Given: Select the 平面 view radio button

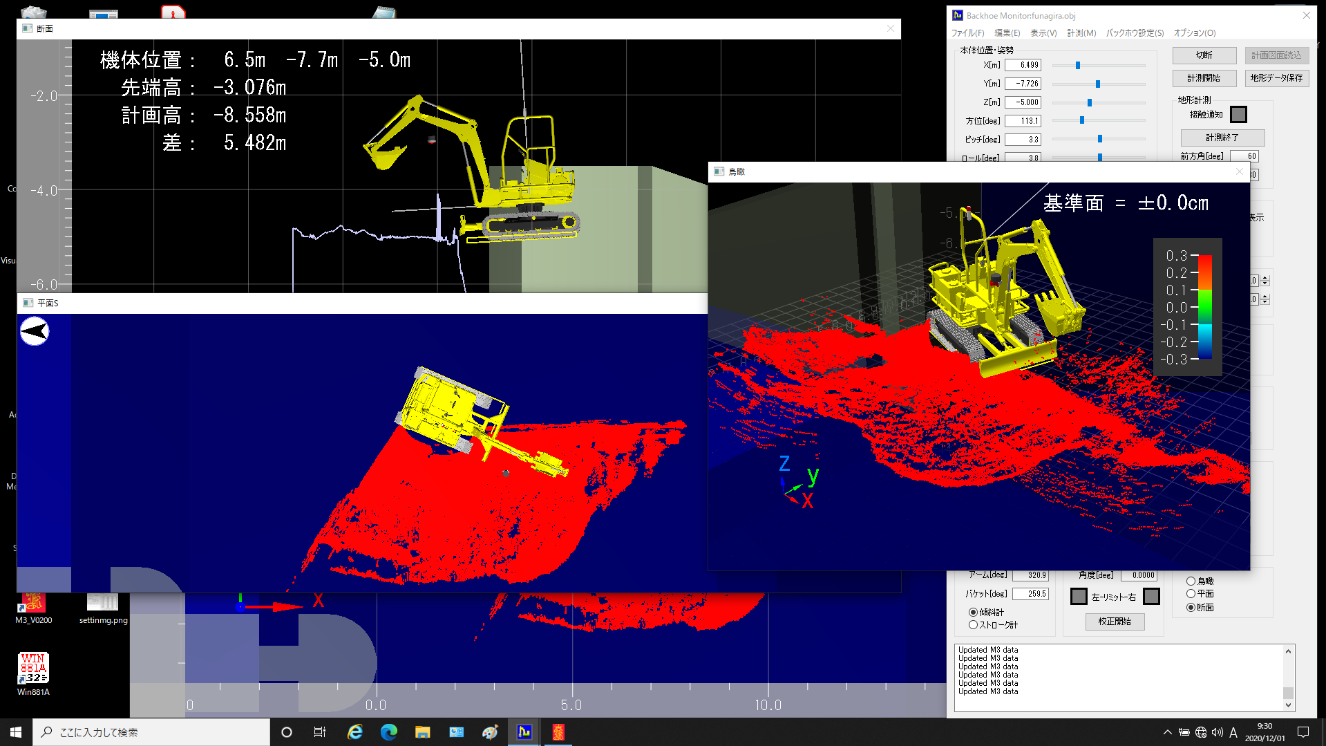Looking at the screenshot, I should tap(1191, 594).
